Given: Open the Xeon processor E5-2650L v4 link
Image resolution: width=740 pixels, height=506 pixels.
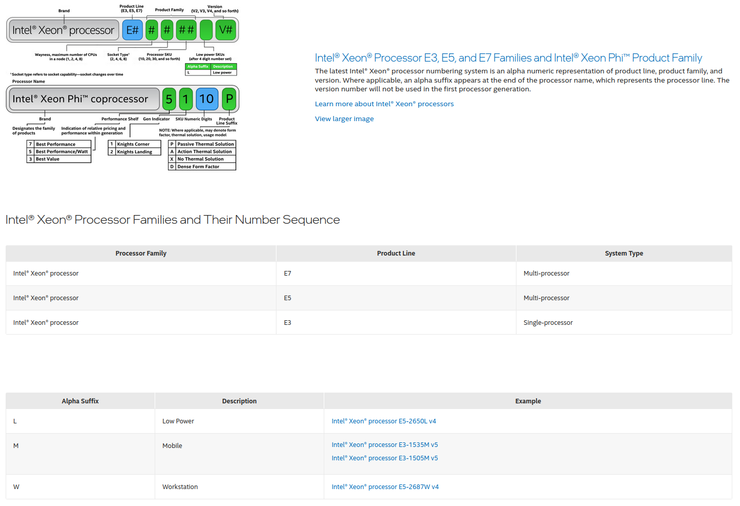Looking at the screenshot, I should [x=384, y=421].
